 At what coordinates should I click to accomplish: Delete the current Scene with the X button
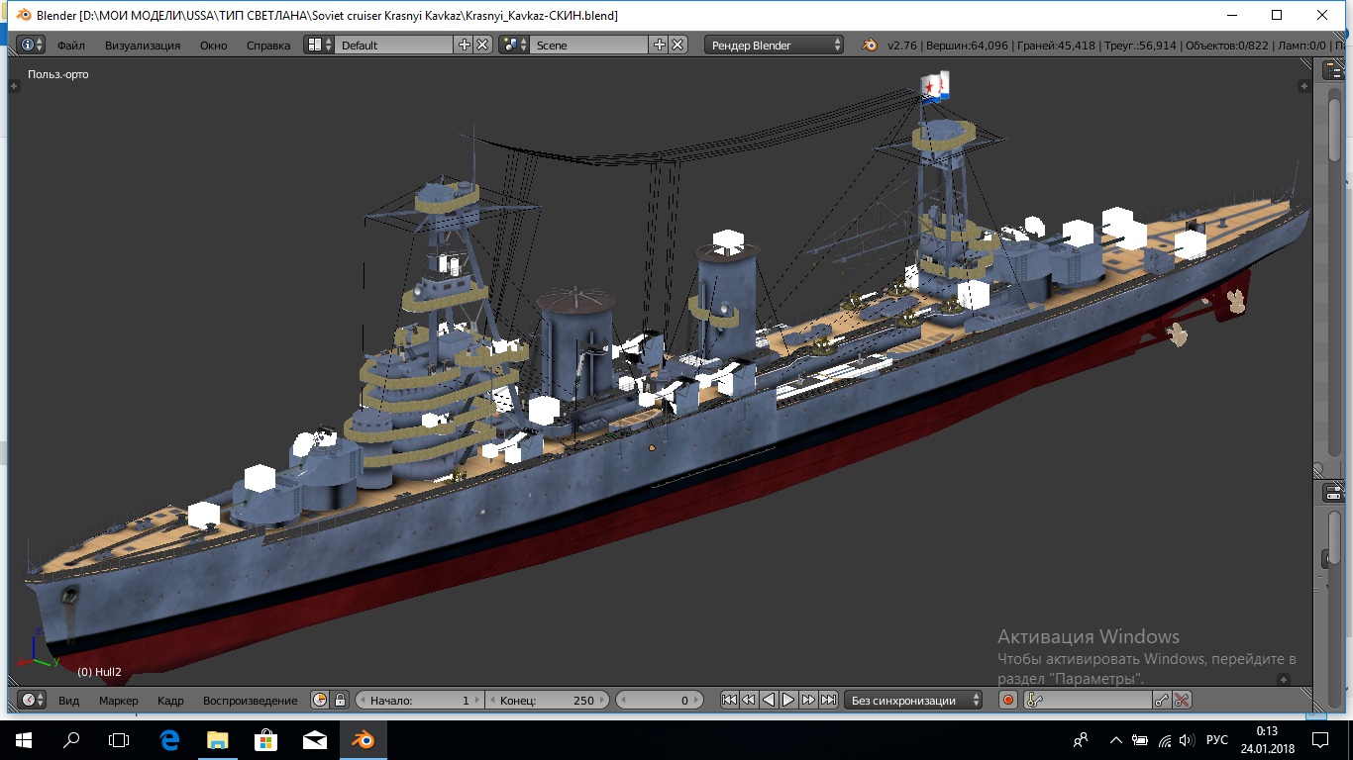pos(677,45)
